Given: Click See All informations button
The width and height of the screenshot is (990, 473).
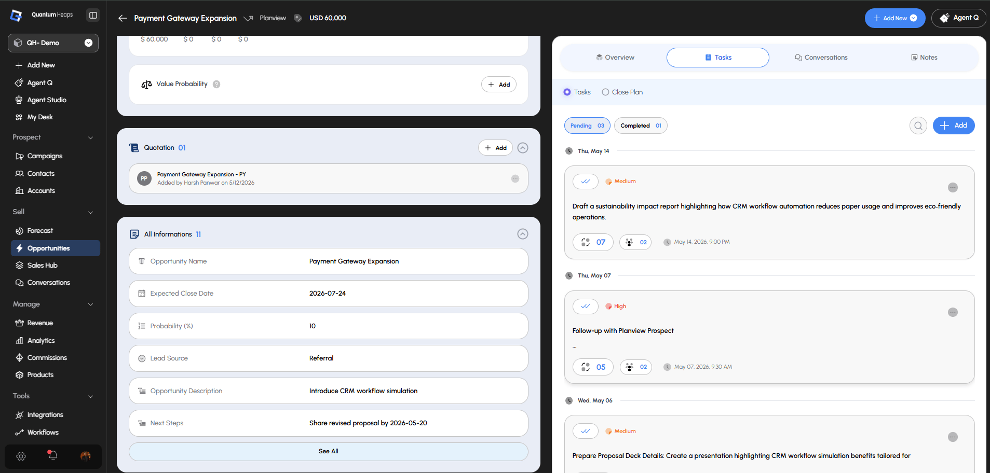Looking at the screenshot, I should point(329,451).
